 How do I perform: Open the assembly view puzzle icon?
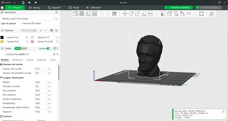coord(211,14)
